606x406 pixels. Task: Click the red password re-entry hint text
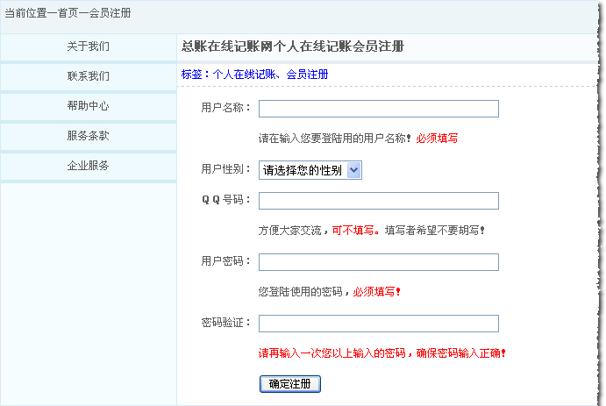pyautogui.click(x=381, y=353)
